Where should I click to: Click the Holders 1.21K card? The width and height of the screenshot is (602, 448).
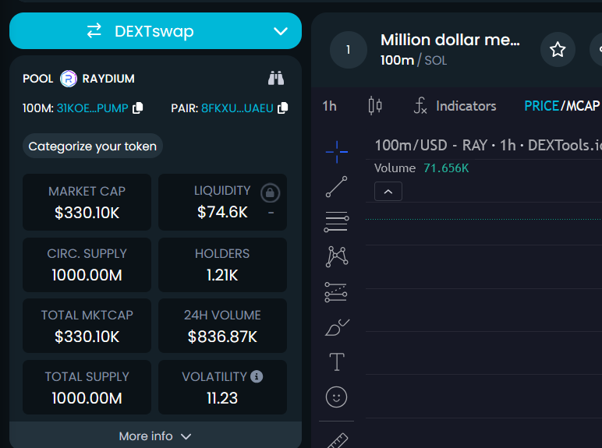222,265
